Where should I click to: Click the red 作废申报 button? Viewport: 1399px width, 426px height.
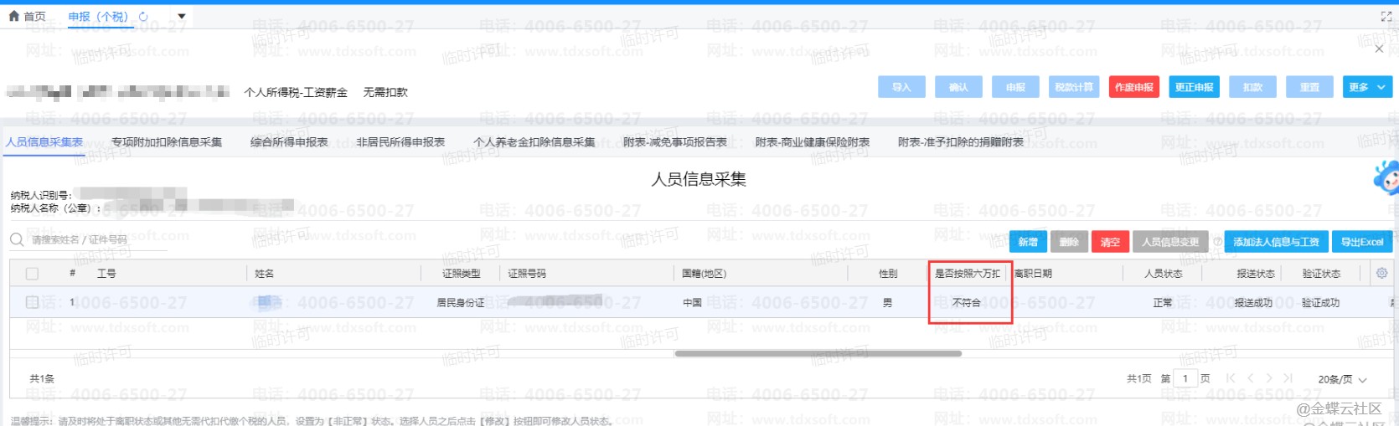point(1133,87)
